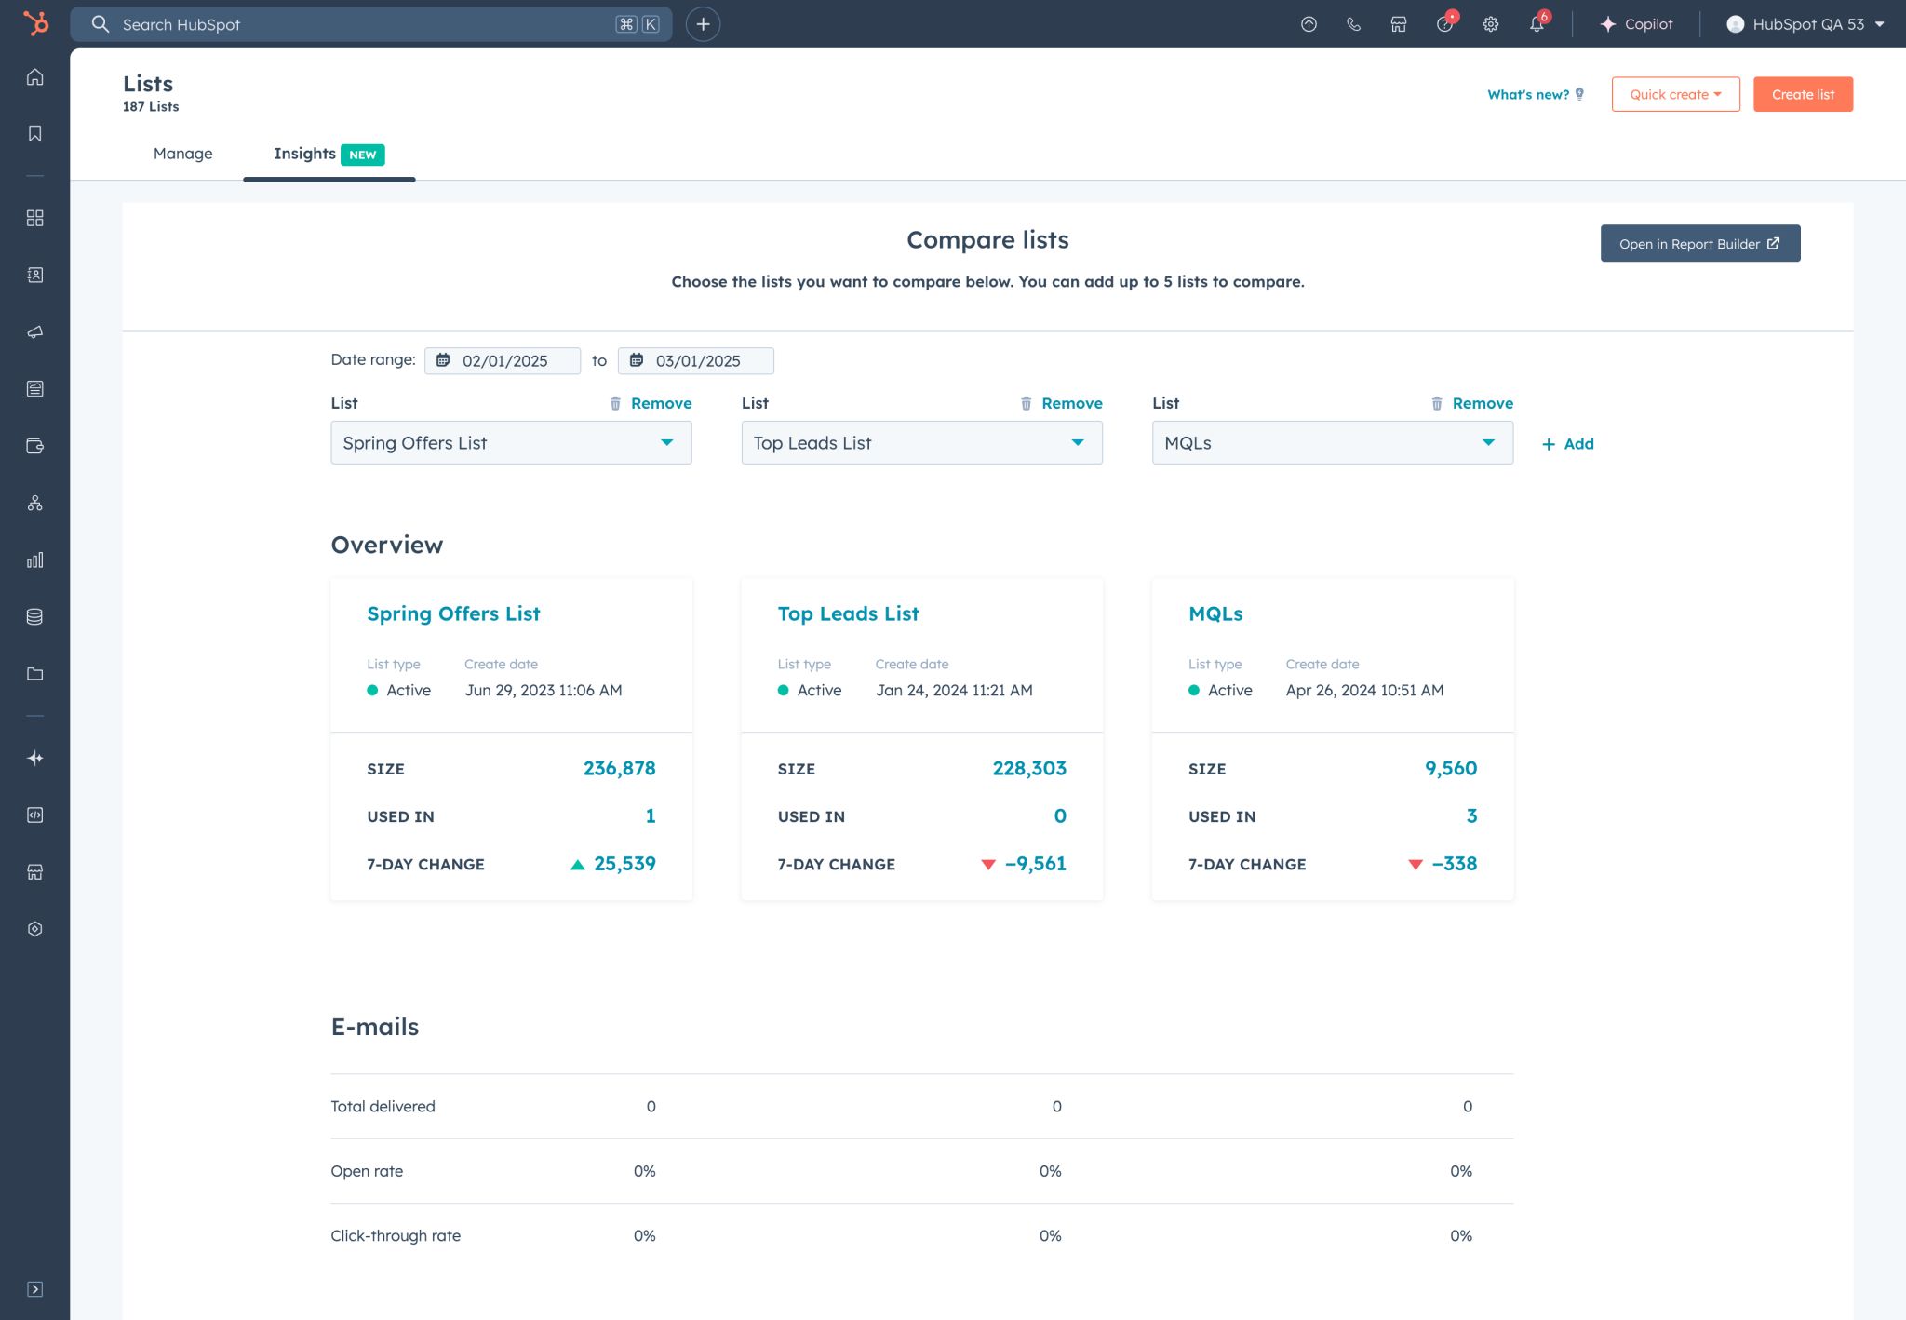
Task: Open the Reporting bar-chart icon
Action: pos(35,559)
